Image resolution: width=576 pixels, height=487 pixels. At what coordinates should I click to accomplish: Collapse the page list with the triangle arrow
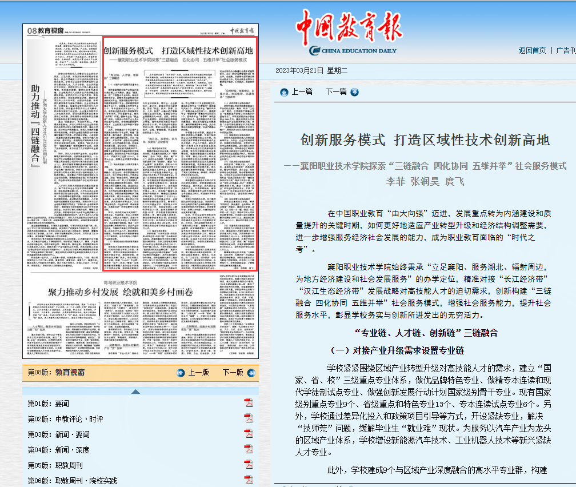[135, 392]
